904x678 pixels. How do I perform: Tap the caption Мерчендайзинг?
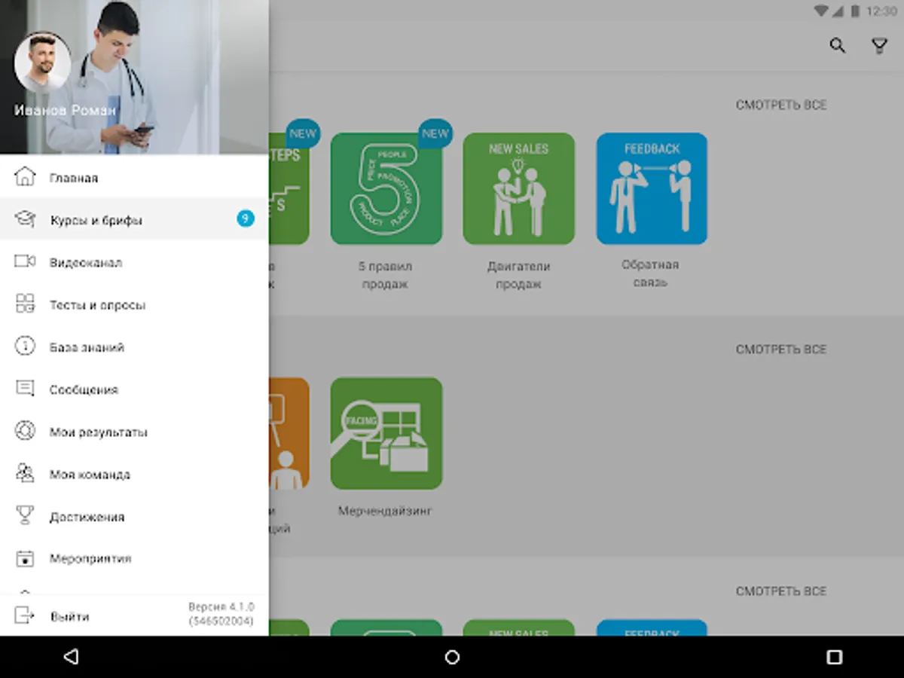click(386, 511)
